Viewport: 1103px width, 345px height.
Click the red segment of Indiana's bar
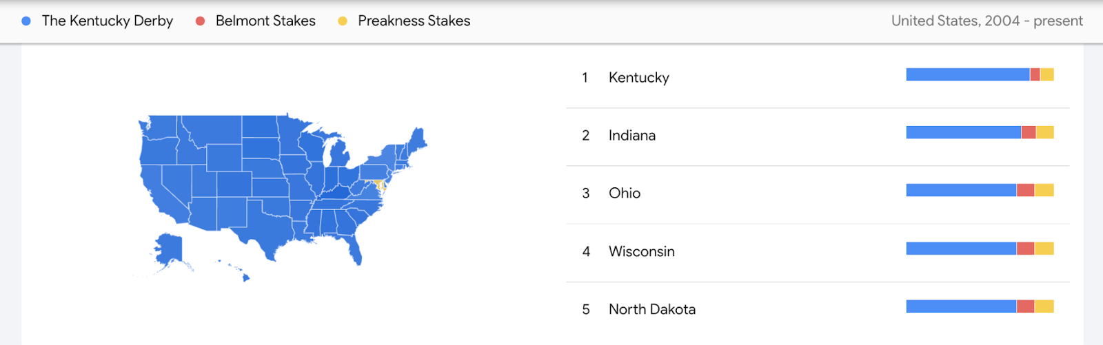[1029, 132]
